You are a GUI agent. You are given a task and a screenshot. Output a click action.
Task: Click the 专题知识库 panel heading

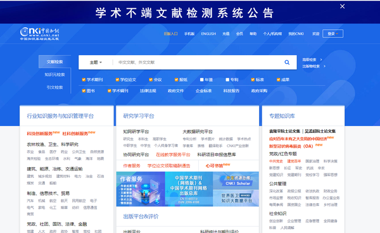282,116
